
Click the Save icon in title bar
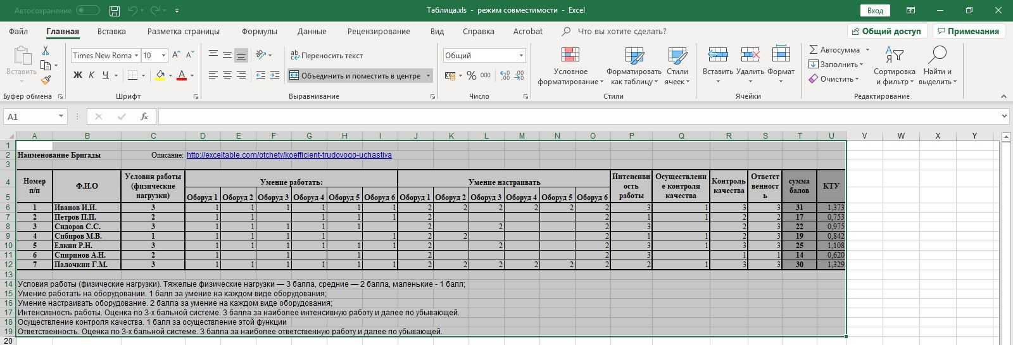point(115,11)
